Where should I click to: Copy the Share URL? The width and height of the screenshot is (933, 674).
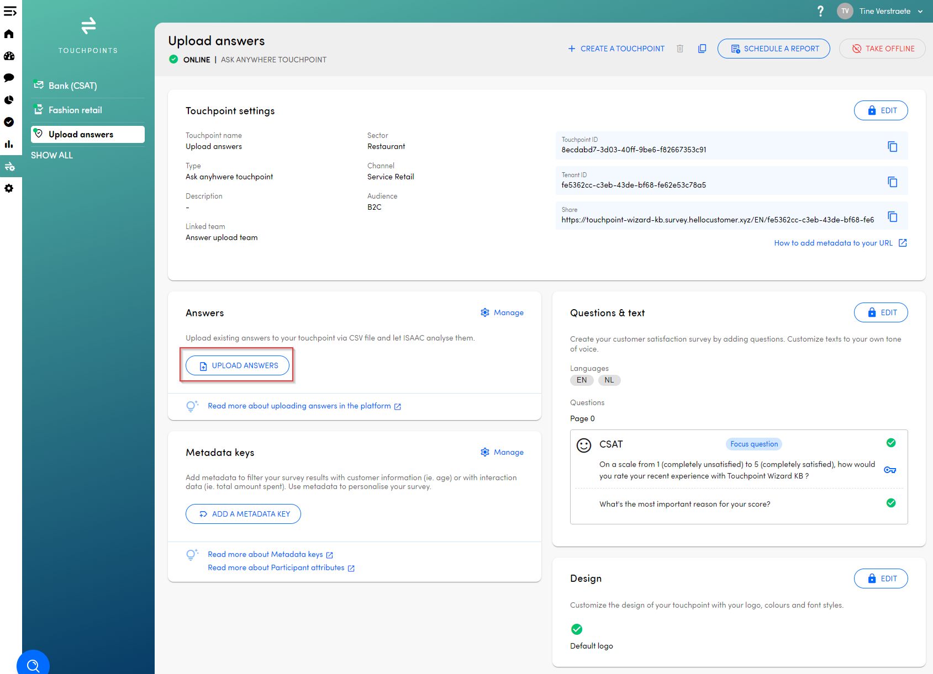[892, 216]
